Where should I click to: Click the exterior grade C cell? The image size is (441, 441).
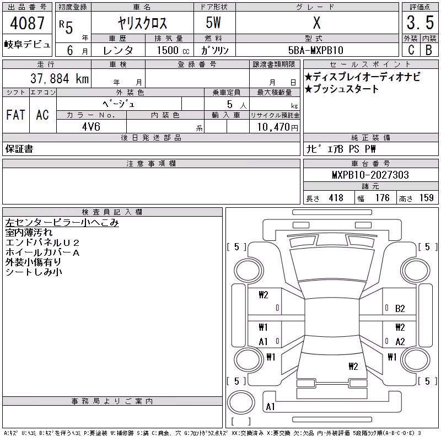(411, 50)
